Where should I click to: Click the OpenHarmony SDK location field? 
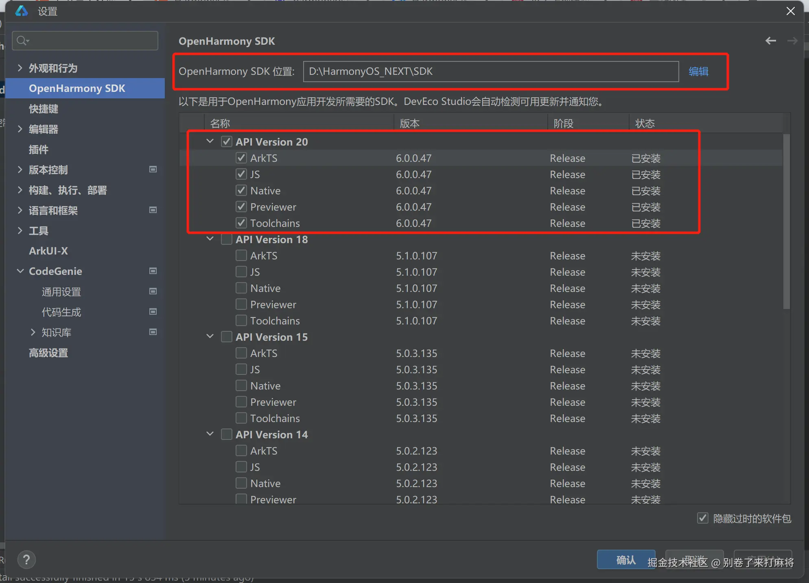[x=490, y=72]
